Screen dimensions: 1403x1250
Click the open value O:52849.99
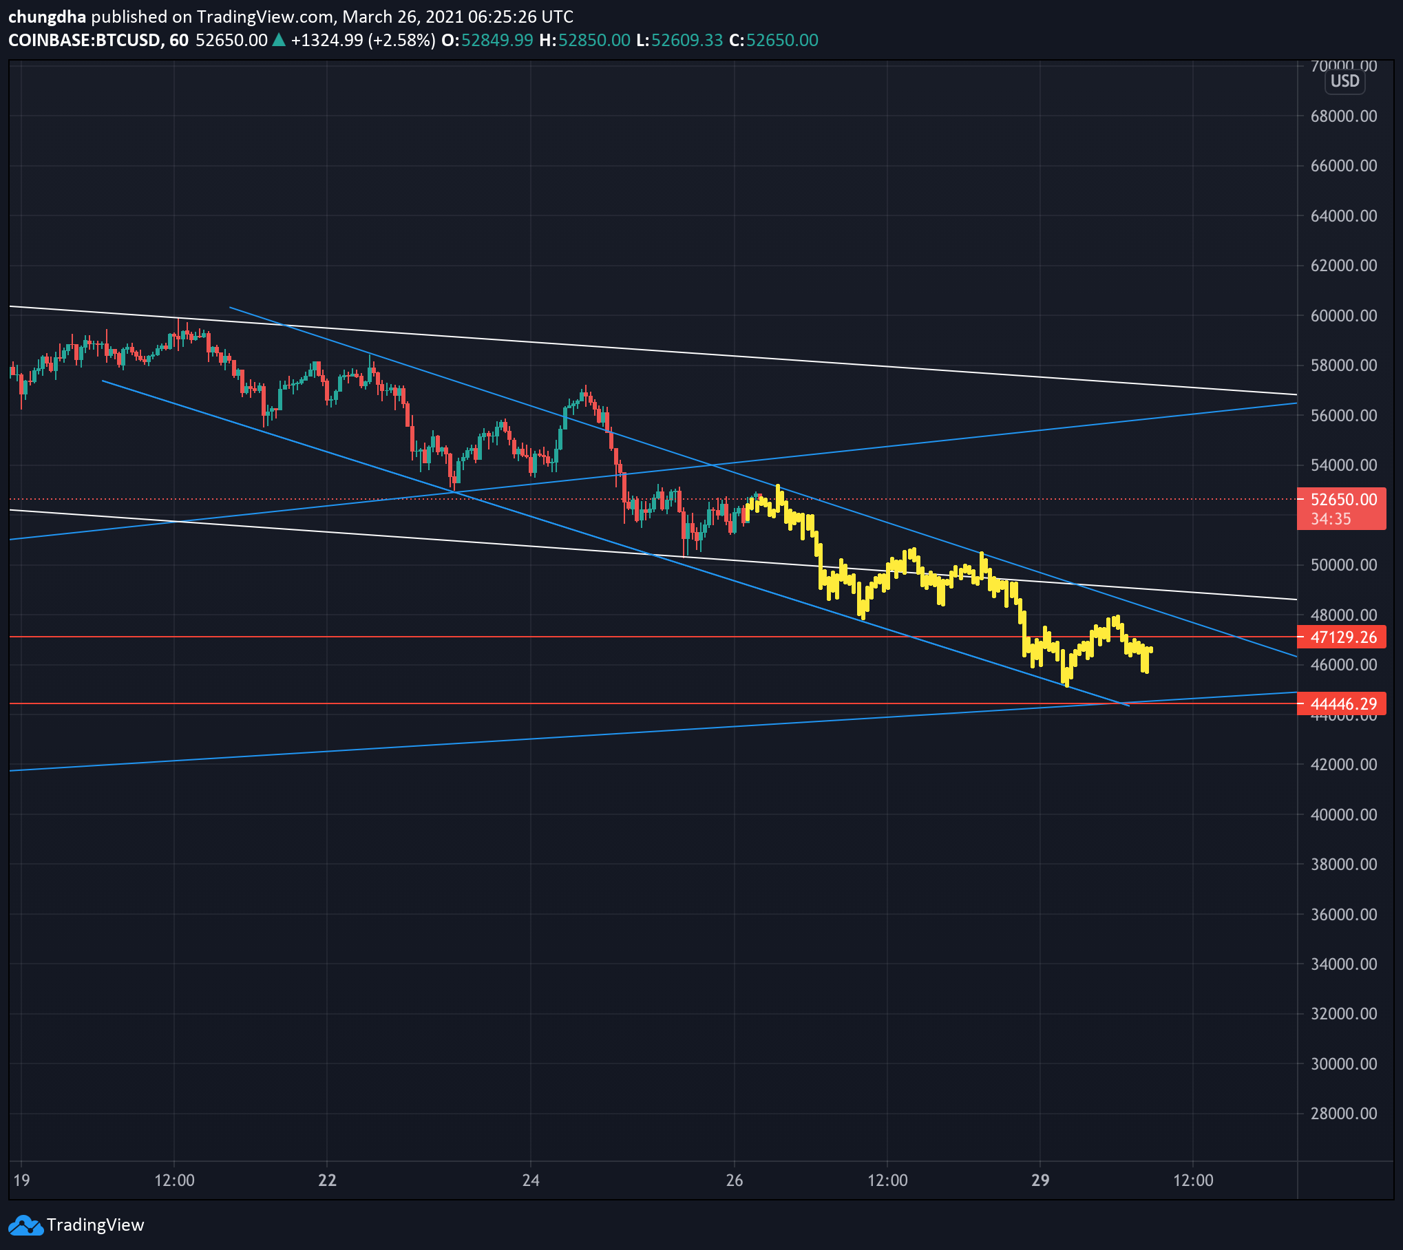pyautogui.click(x=487, y=40)
